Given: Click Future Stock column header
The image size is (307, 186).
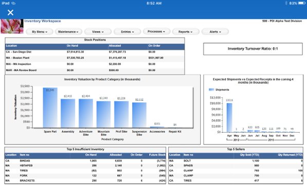Looking at the screenshot, I should 157,155.
